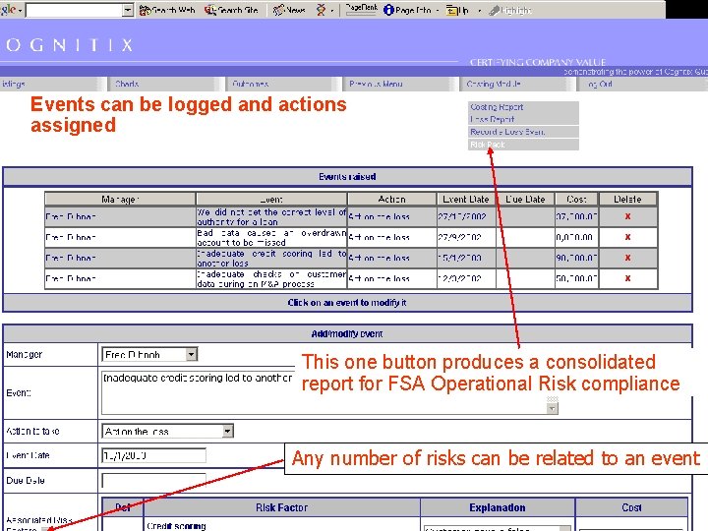This screenshot has width=708, height=531.
Task: Open the Google search box dropdown arrow
Action: coord(128,10)
